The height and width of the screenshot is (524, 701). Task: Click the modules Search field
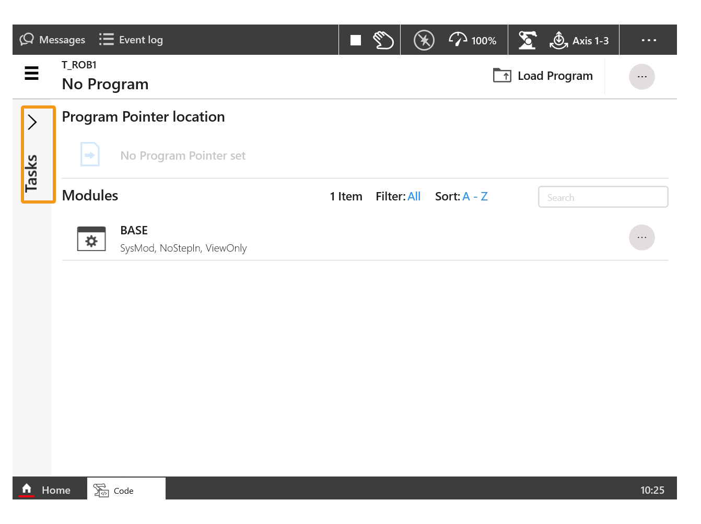[603, 197]
